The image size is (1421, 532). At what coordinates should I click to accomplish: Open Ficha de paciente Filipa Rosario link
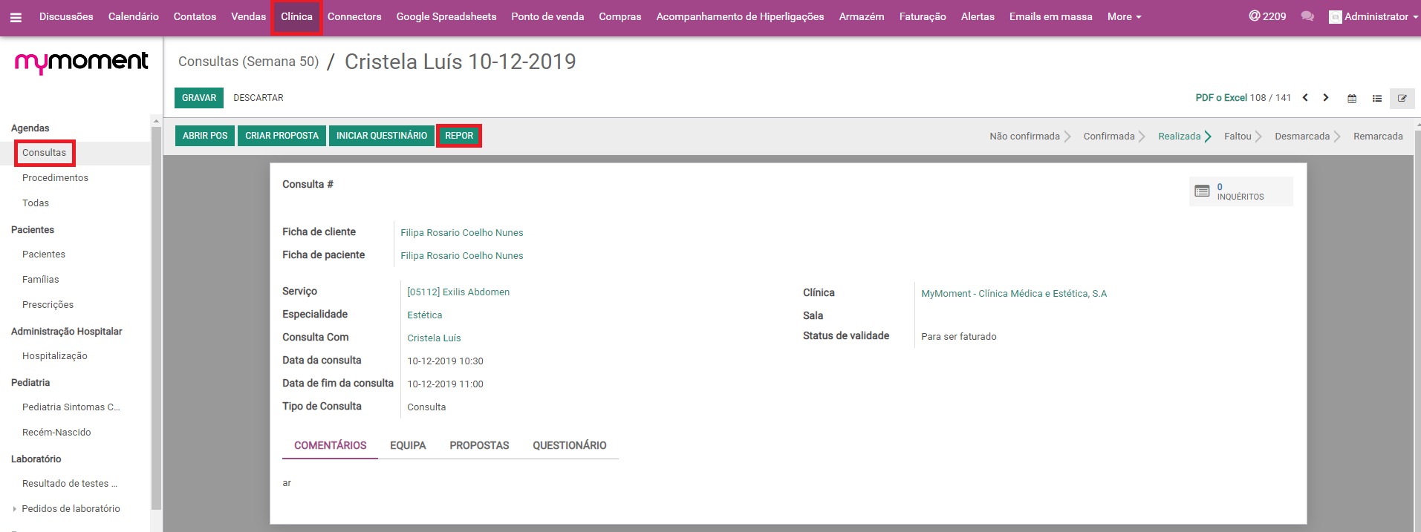point(462,256)
